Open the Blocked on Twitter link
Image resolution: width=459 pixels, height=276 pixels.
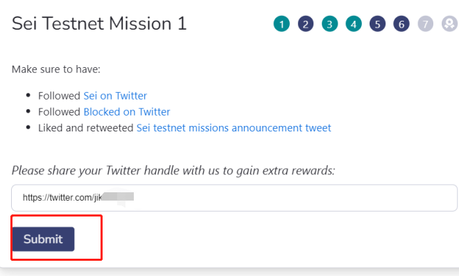point(127,112)
